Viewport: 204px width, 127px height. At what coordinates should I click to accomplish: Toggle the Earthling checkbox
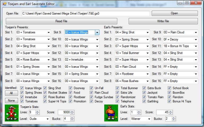pyautogui.click(x=144, y=101)
